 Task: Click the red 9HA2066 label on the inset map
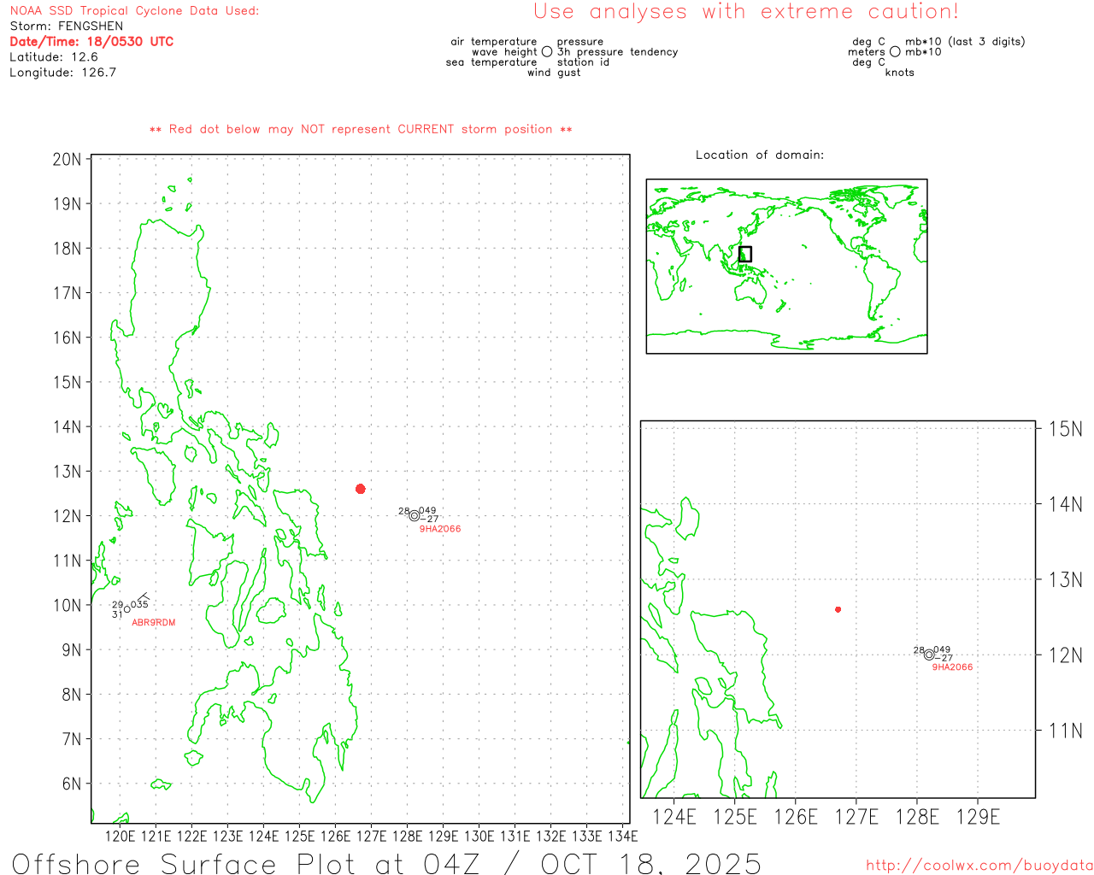[x=952, y=667]
